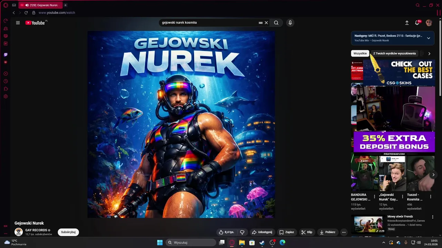Open GX Control in the sidebar
The height and width of the screenshot is (248, 442).
[x=6, y=21]
